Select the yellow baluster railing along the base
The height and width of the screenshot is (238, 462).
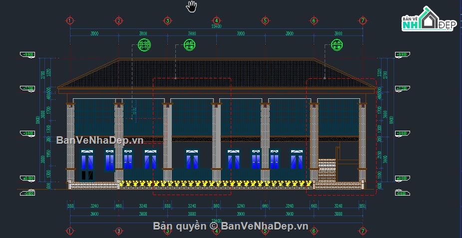(x=216, y=184)
